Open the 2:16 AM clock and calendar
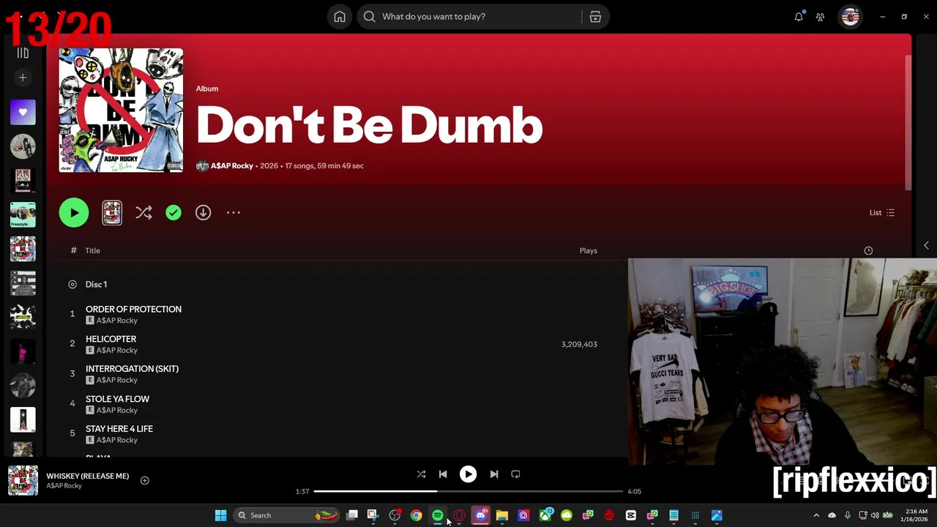 coord(916,515)
